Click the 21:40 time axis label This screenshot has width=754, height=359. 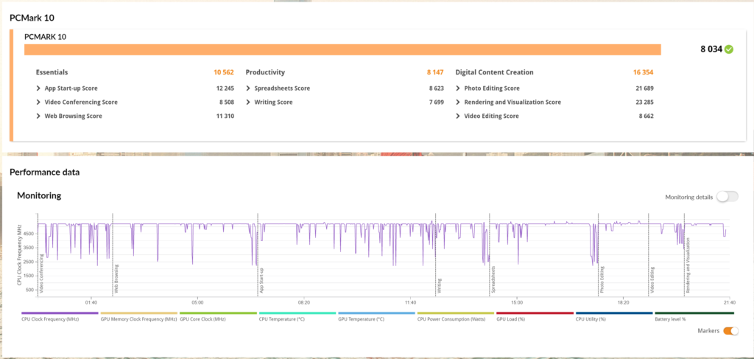tap(729, 303)
